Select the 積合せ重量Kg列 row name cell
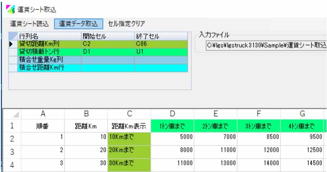Screen dimensions: 327x172 49,60
